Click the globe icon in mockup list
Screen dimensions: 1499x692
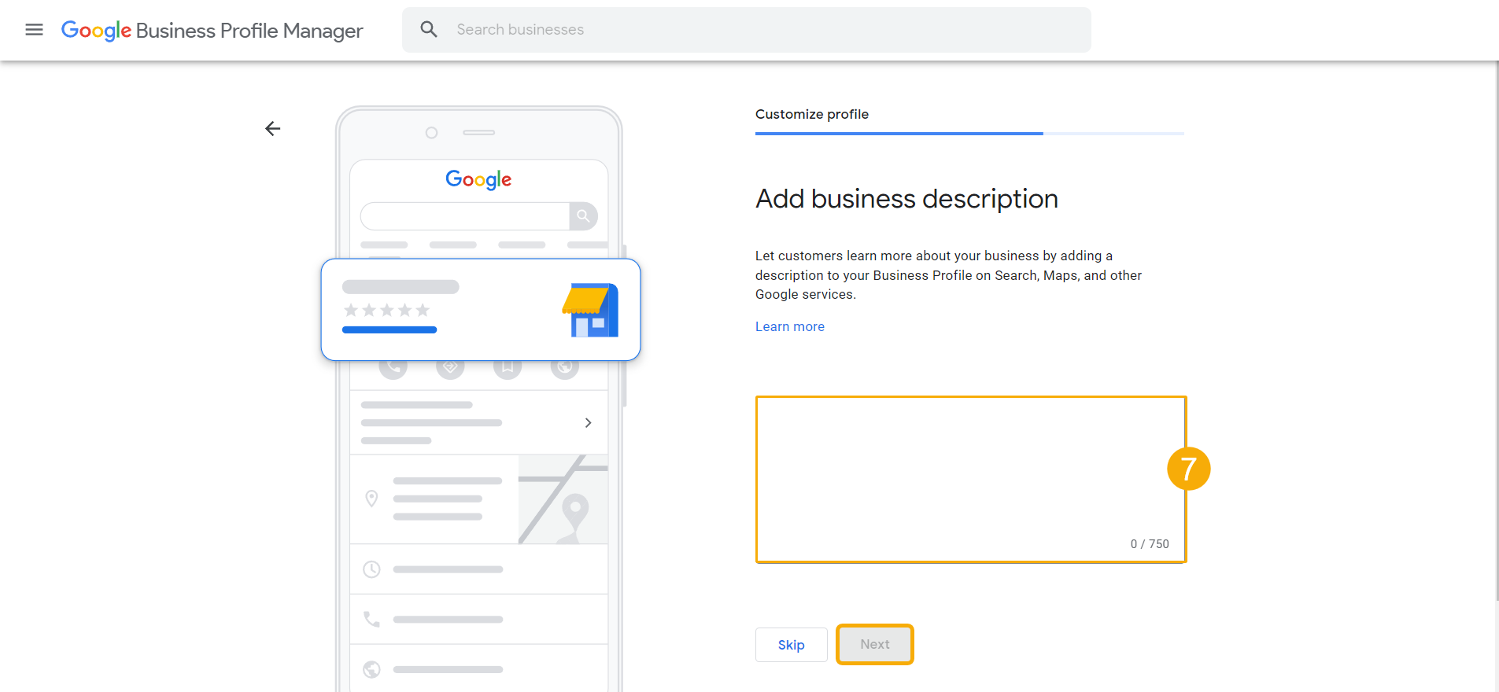tap(371, 669)
